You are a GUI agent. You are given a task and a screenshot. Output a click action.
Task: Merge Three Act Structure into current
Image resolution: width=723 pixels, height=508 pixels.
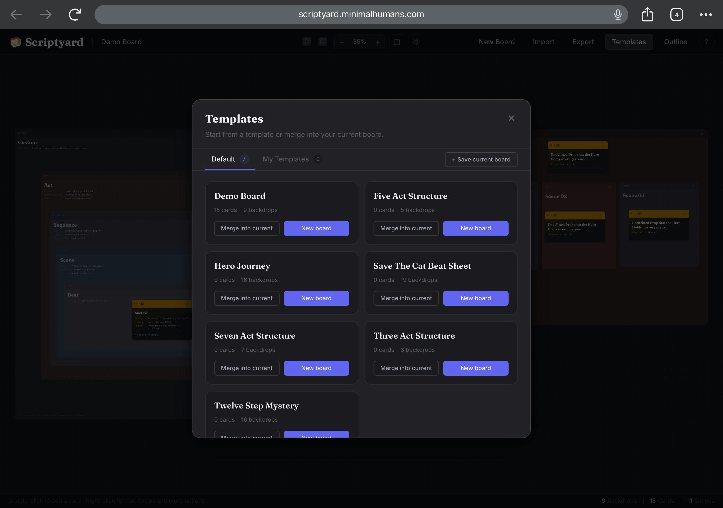click(x=406, y=368)
